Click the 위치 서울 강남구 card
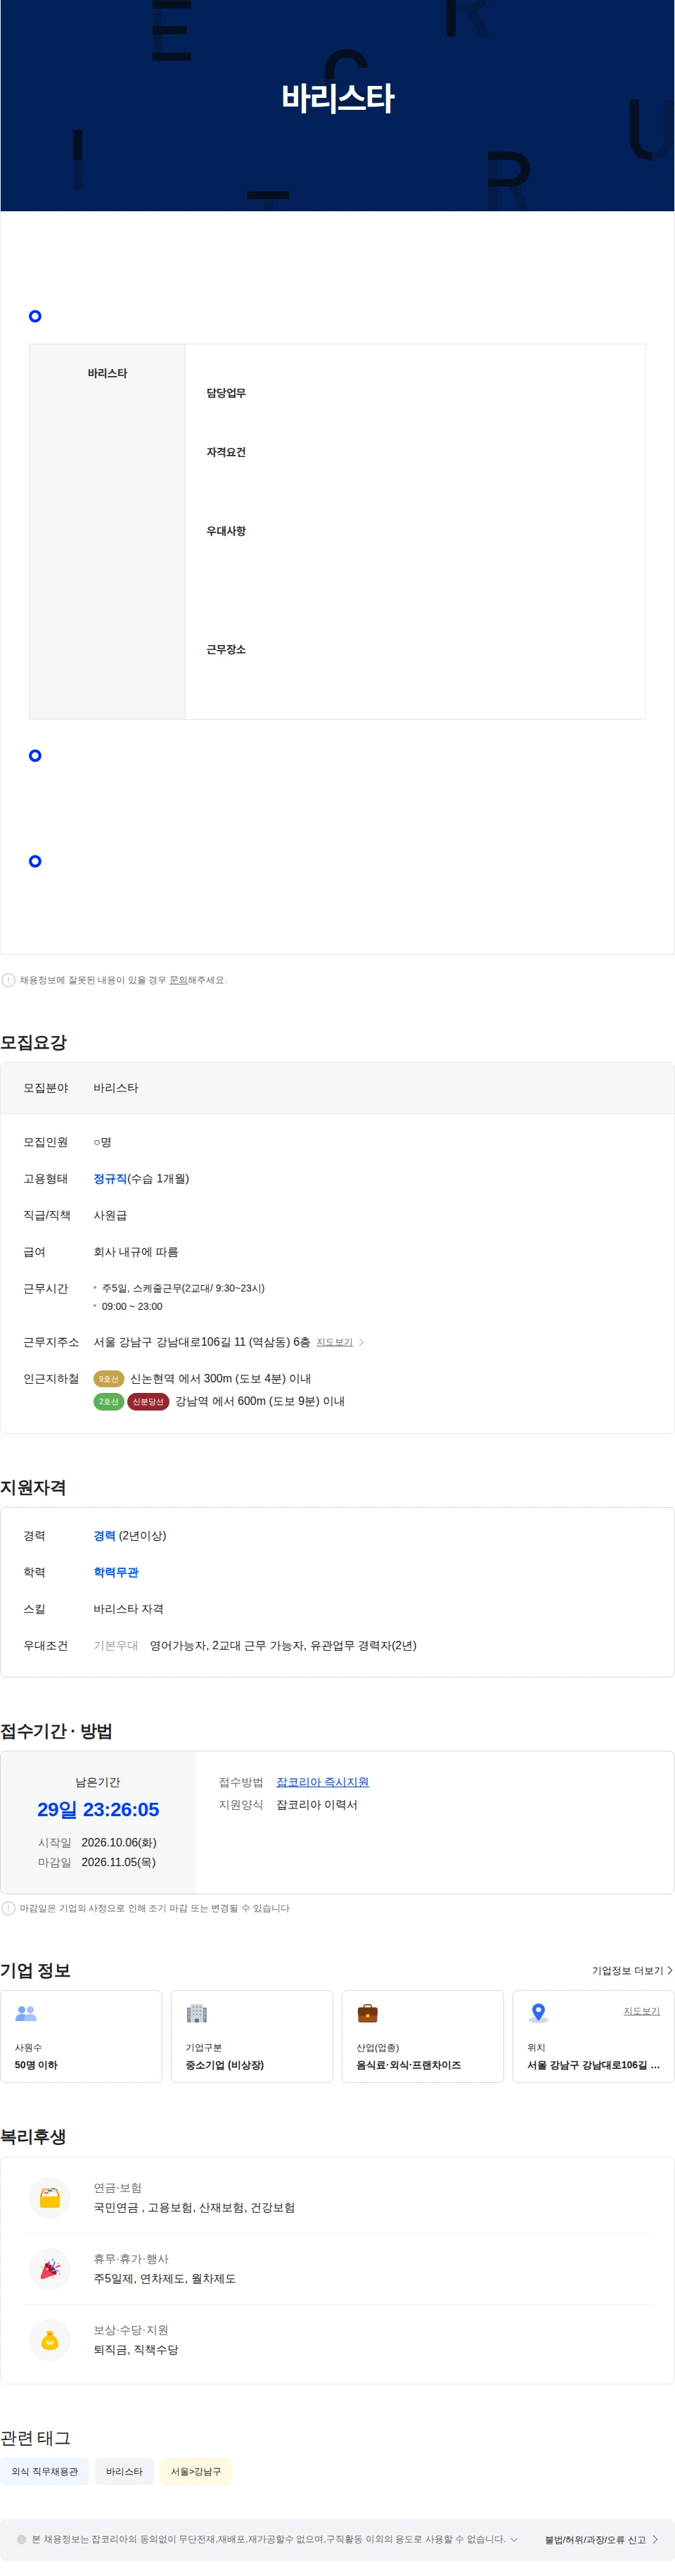Screen dimensions: 675x2576 (593, 2036)
